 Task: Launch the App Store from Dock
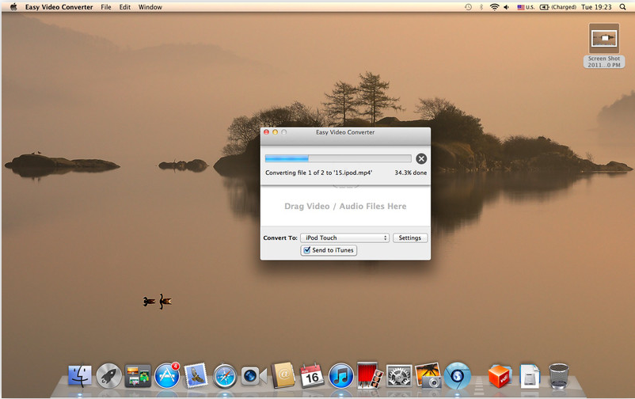[x=167, y=376]
